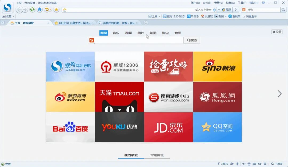Select the 图片 search category
288x167 pixels.
click(x=141, y=33)
